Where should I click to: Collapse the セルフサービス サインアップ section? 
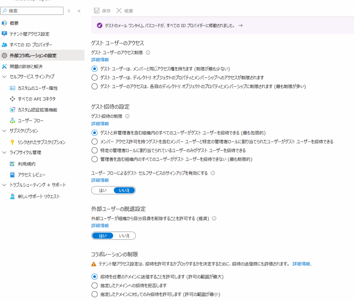4,77
